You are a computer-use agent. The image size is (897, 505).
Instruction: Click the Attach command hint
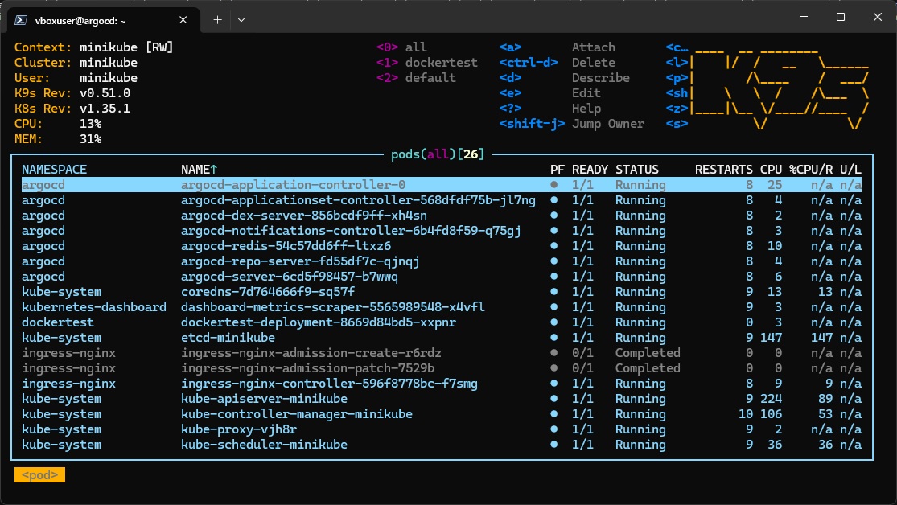pyautogui.click(x=593, y=47)
